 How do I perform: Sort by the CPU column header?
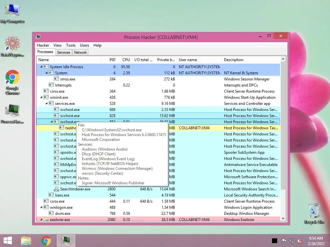coord(125,60)
